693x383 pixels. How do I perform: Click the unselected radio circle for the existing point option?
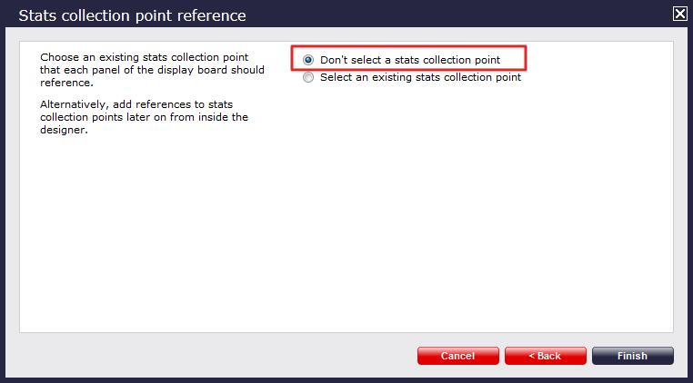click(x=308, y=77)
